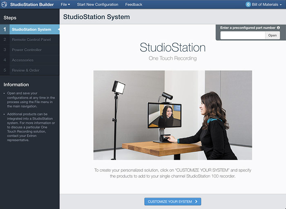Click the Steps sidebar heading
Viewport: 286px width, 209px height.
pos(10,18)
